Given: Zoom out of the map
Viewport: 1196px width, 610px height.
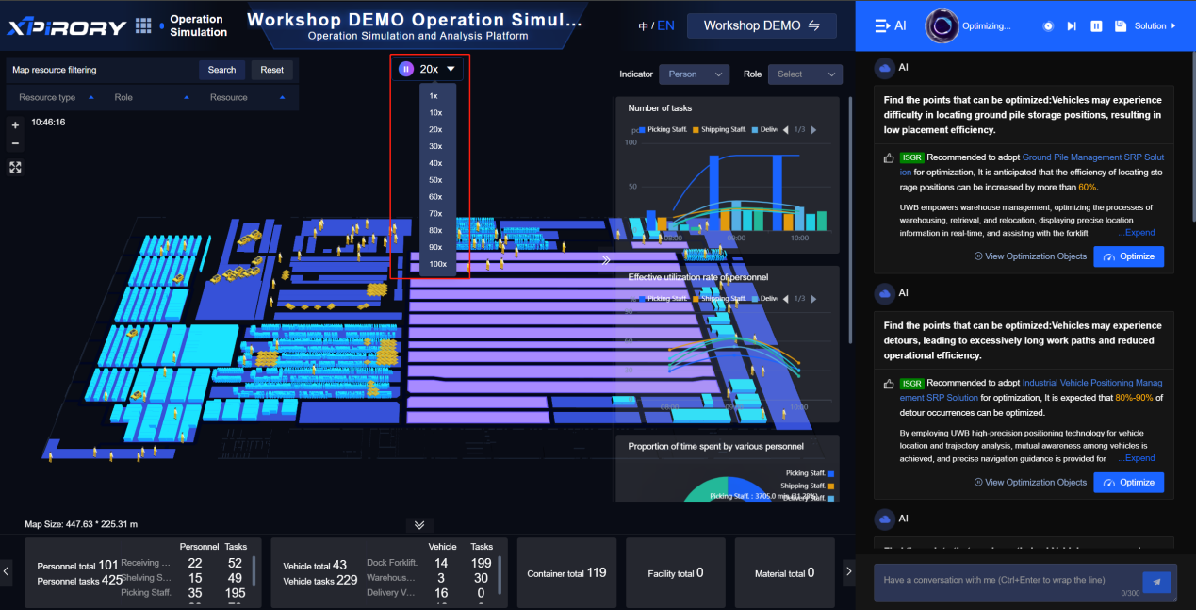Looking at the screenshot, I should (15, 143).
